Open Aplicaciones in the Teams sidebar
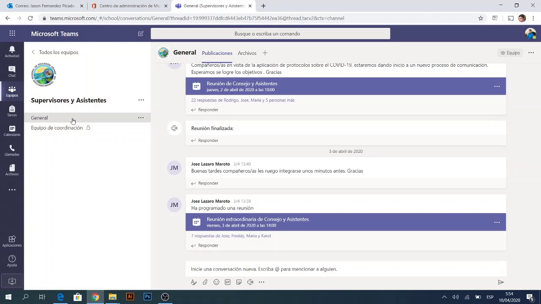The height and width of the screenshot is (304, 541). [x=12, y=241]
